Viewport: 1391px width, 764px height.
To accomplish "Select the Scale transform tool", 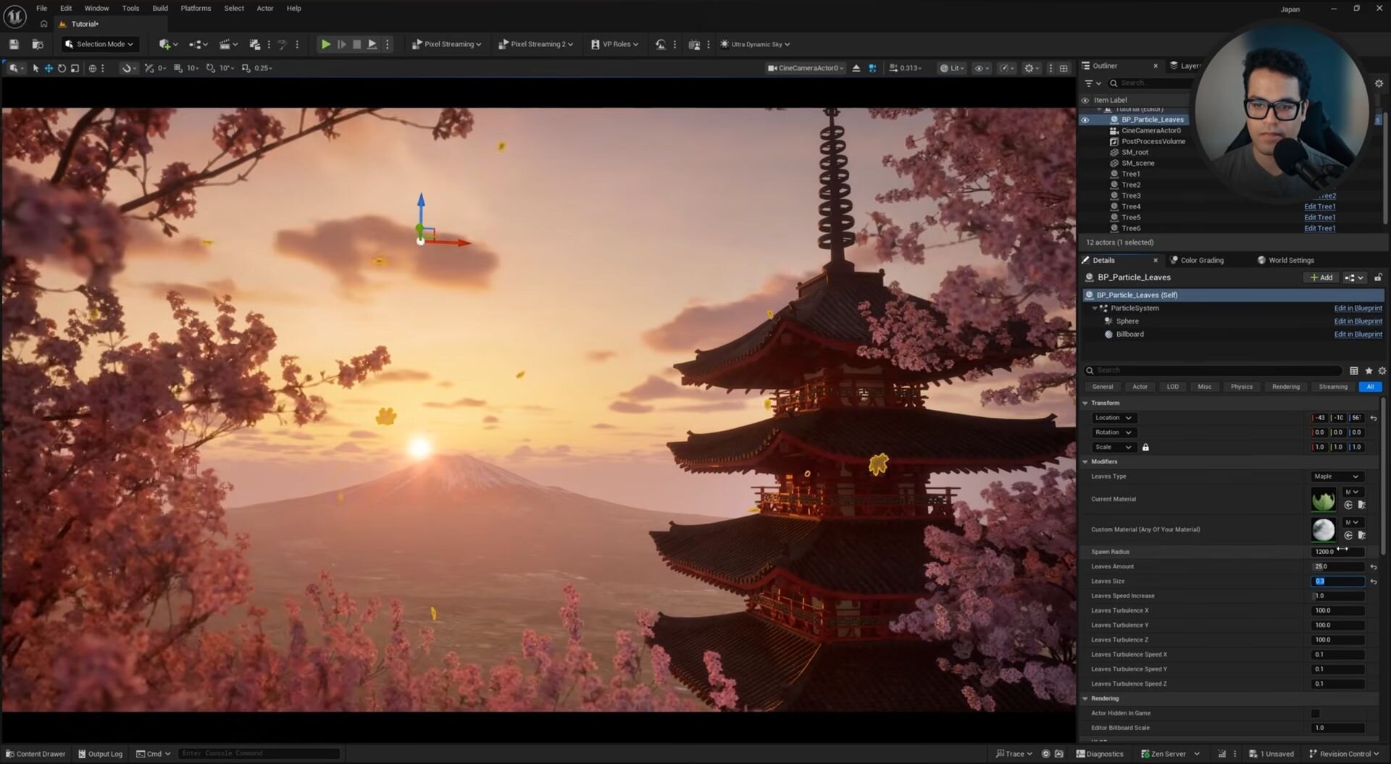I will click(75, 68).
